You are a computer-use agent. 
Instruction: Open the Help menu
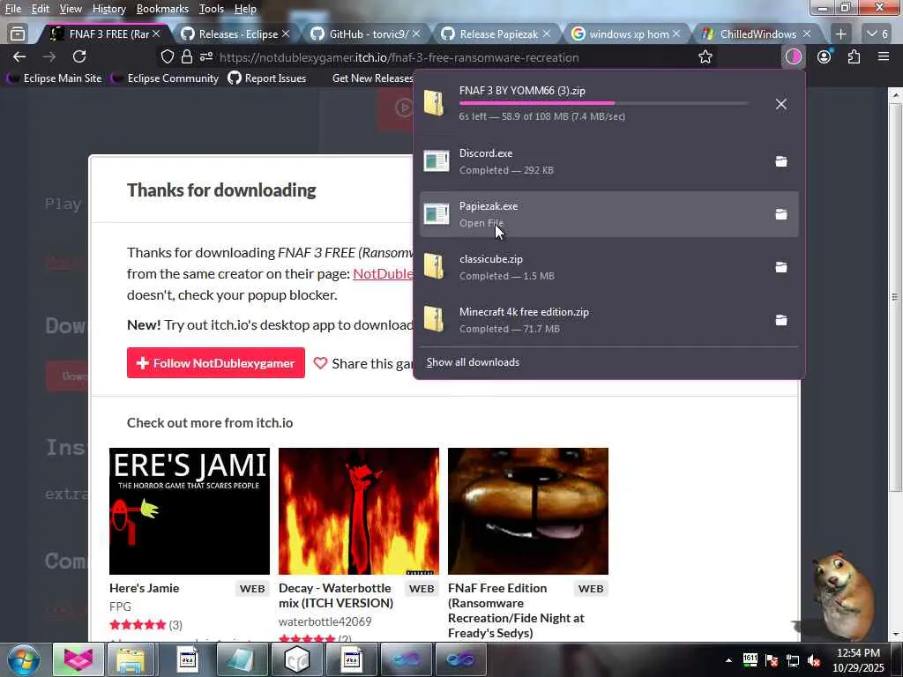click(x=245, y=9)
